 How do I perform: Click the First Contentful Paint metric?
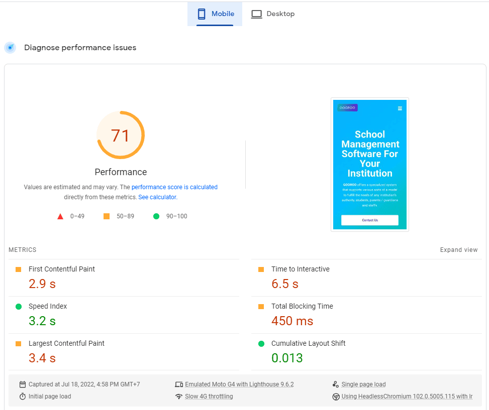[61, 269]
